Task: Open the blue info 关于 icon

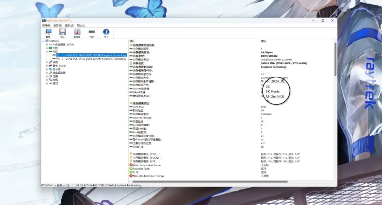Action: 106,32
